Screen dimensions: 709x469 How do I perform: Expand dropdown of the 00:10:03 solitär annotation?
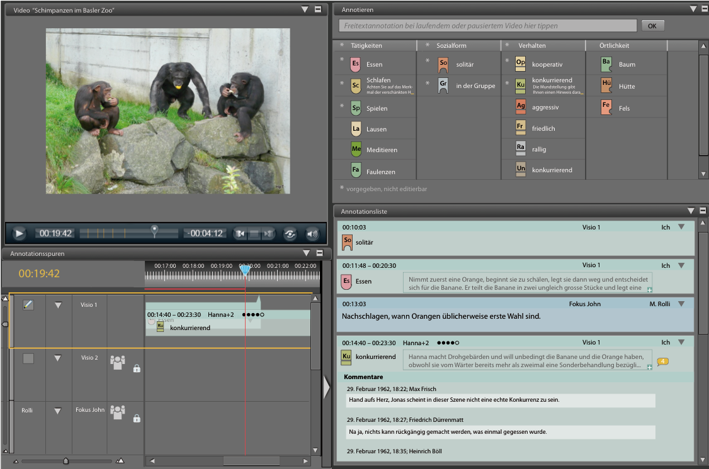click(681, 227)
